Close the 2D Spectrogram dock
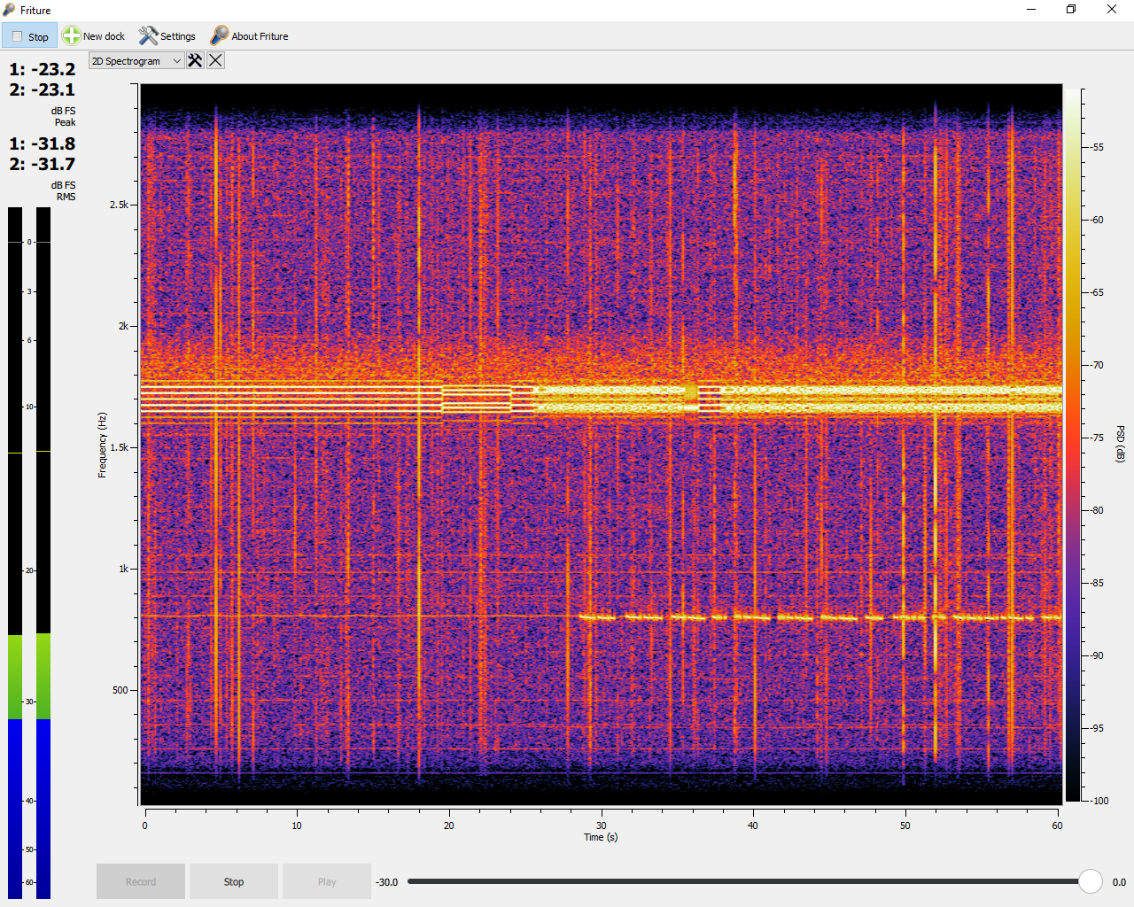The width and height of the screenshot is (1134, 907). (x=215, y=60)
